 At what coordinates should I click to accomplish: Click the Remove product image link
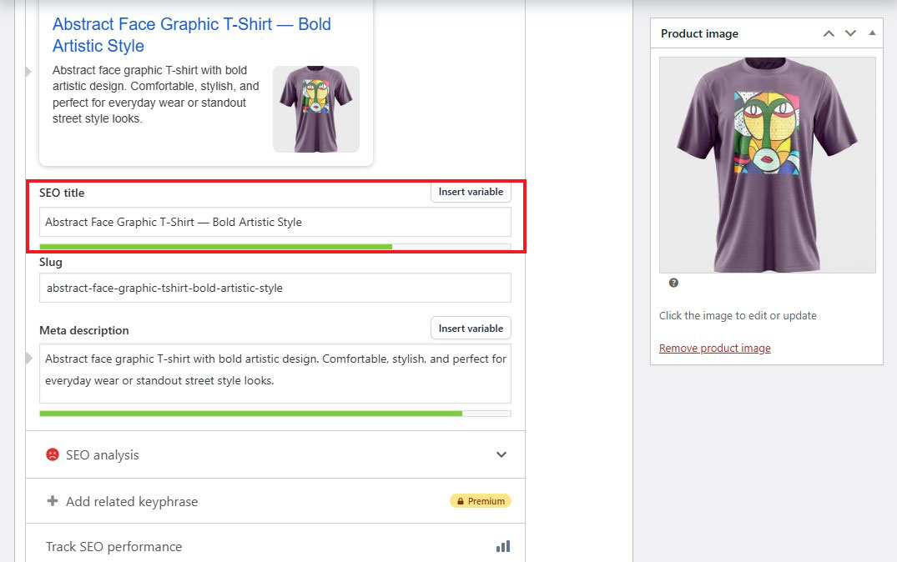[714, 348]
